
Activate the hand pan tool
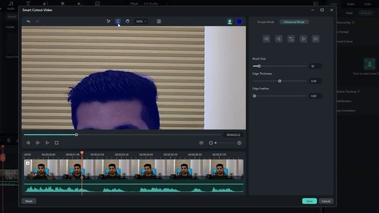tap(127, 21)
